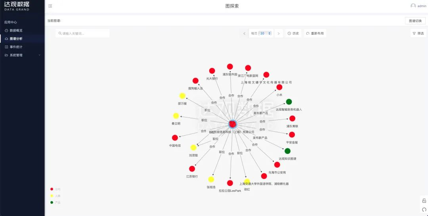Click the refresh icon at bottom right
Screen dimensions: 428x216
pyautogui.click(x=424, y=210)
